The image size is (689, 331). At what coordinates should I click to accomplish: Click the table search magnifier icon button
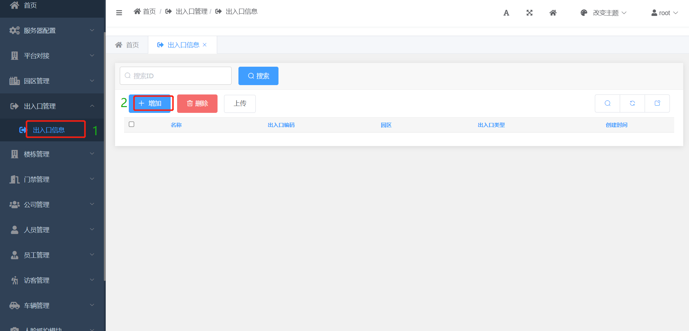607,103
